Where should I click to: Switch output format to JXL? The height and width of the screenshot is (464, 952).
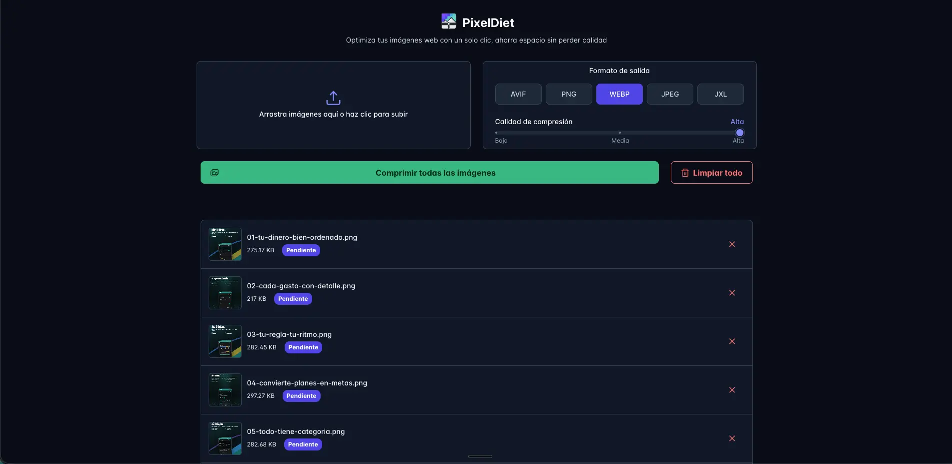pyautogui.click(x=720, y=94)
